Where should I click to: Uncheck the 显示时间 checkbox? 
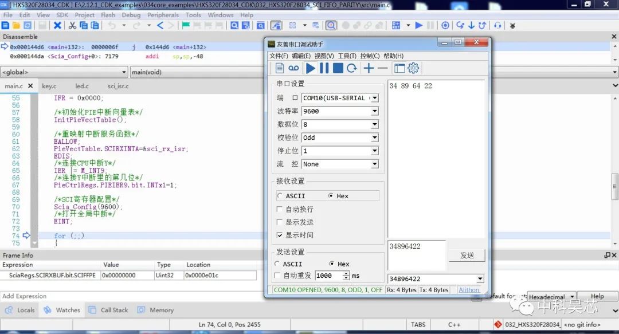tap(280, 235)
